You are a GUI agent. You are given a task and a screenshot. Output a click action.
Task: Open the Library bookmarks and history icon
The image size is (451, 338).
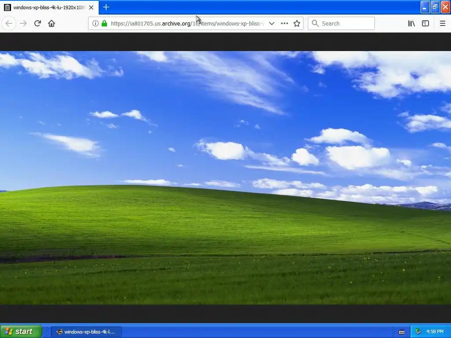(x=411, y=23)
